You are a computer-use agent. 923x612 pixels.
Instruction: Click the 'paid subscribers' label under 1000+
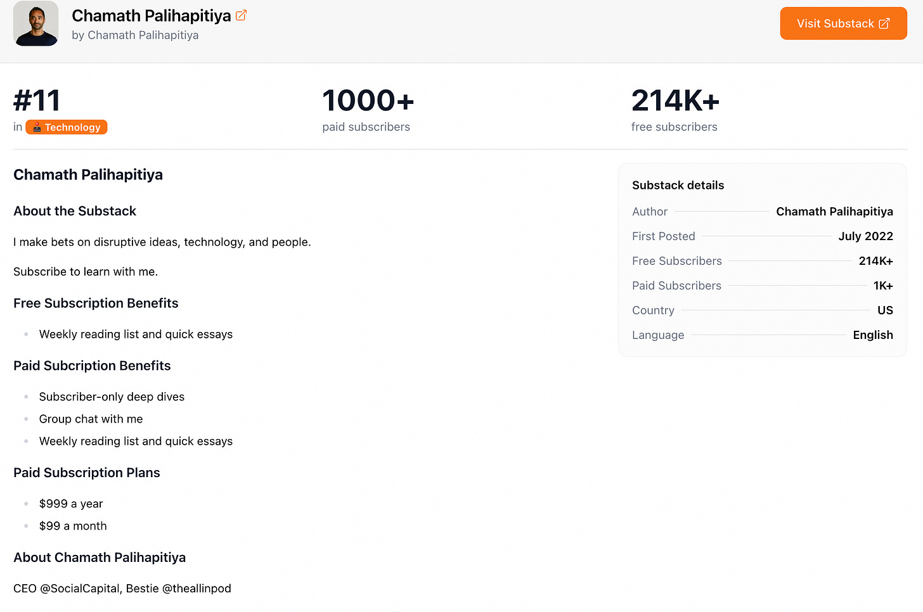366,127
